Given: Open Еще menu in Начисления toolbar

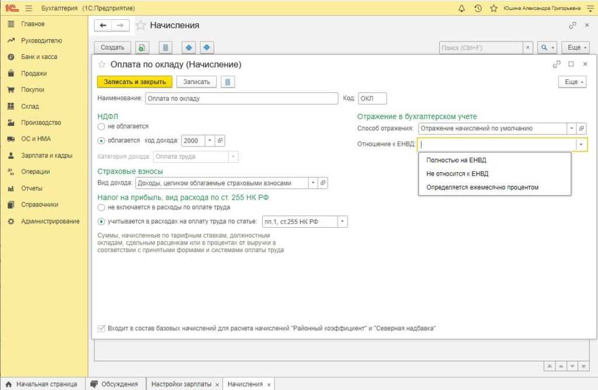Looking at the screenshot, I should (x=575, y=48).
